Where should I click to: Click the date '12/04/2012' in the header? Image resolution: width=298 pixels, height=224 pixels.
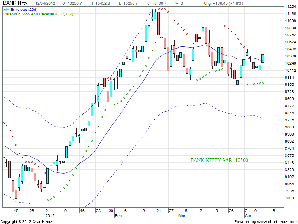tap(45, 3)
